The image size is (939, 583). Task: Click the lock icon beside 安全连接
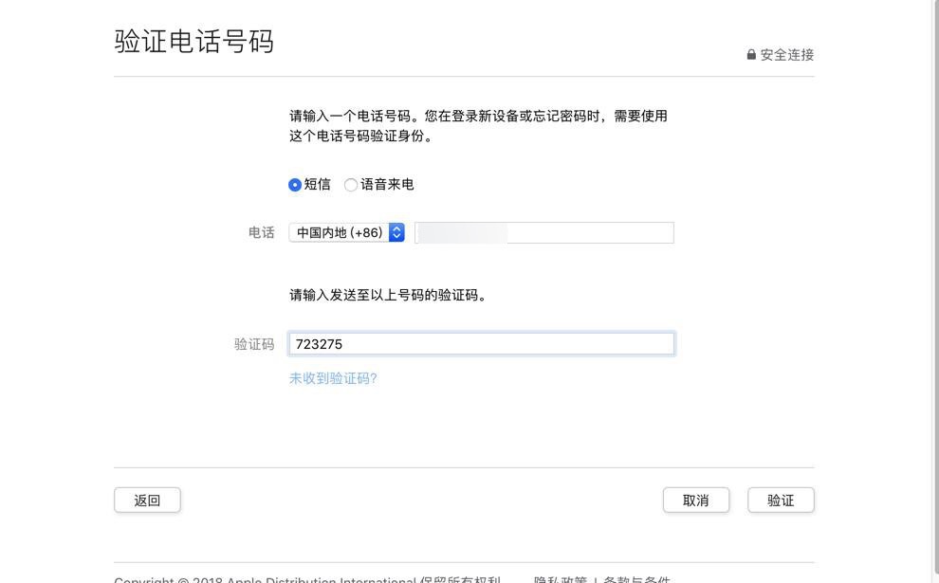pos(751,55)
